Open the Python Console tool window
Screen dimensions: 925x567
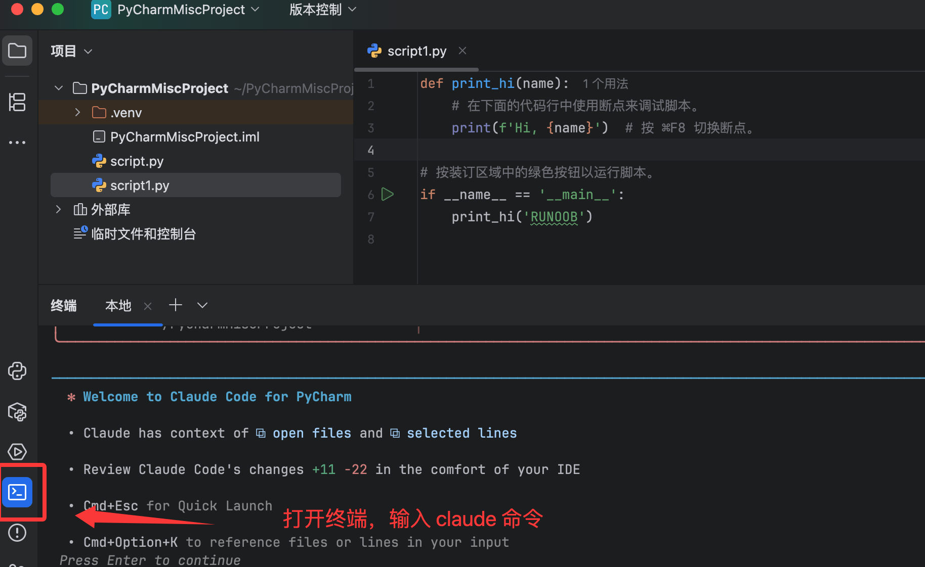click(x=17, y=371)
